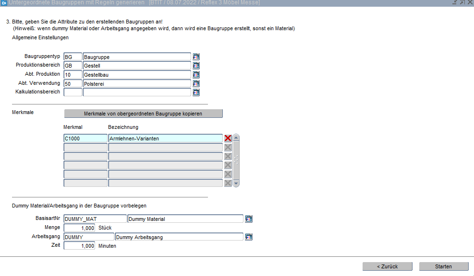Click the empty Kalkulationsbereich code field

pos(73,92)
